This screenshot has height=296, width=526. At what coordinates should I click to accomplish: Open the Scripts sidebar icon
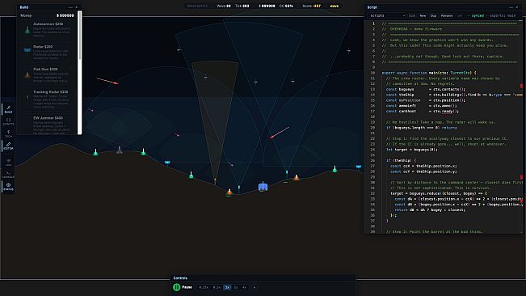[8, 121]
